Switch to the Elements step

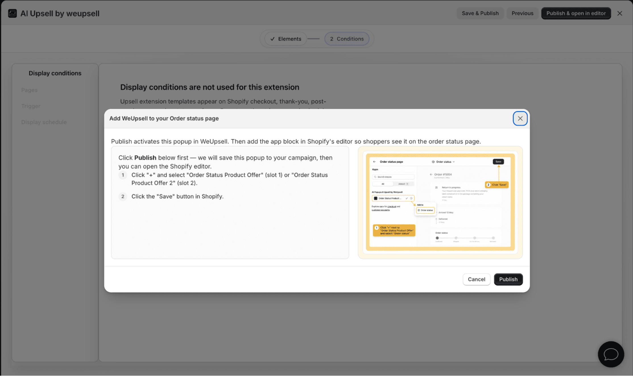tap(286, 39)
